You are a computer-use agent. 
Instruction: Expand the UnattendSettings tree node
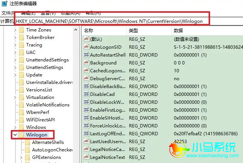tap(15, 67)
